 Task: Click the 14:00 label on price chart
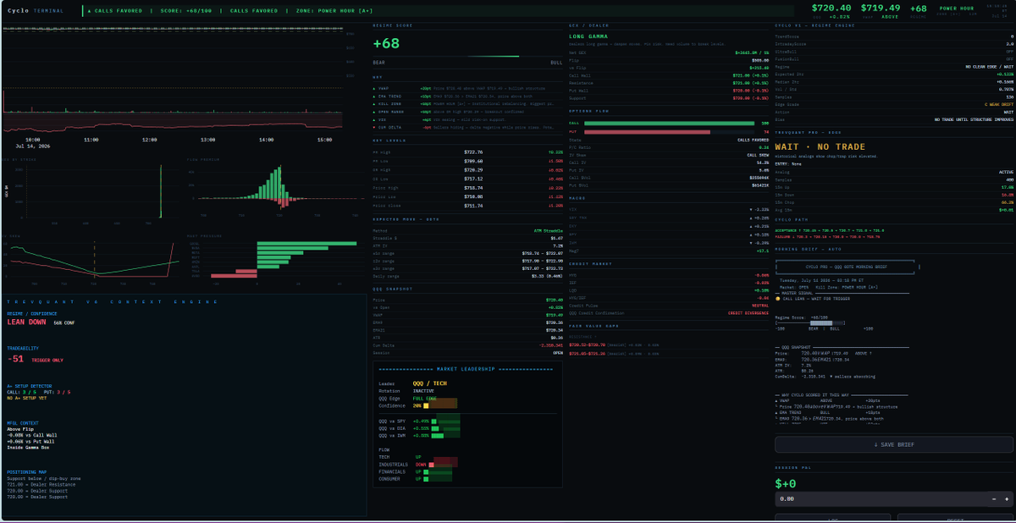click(266, 139)
